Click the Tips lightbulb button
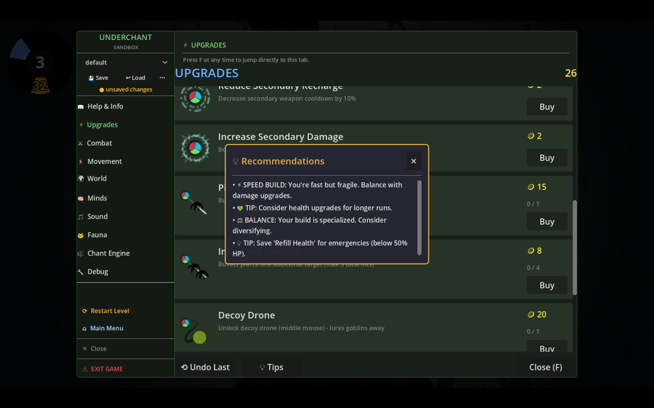The width and height of the screenshot is (654, 408). coord(272,367)
